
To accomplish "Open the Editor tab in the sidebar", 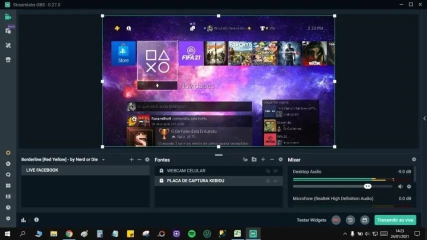I will pos(8,17).
